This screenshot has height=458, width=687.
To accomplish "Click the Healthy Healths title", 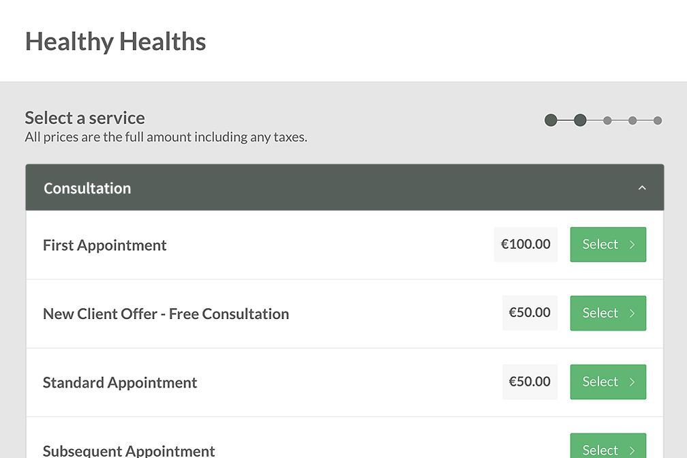I will point(115,42).
